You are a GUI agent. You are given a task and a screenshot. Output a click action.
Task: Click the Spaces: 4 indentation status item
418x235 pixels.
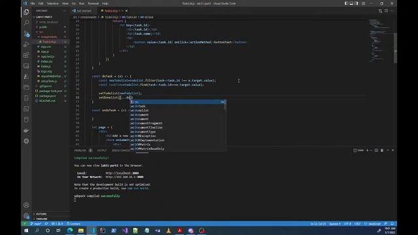(x=334, y=224)
